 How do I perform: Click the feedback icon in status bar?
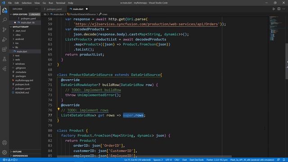pos(279,160)
